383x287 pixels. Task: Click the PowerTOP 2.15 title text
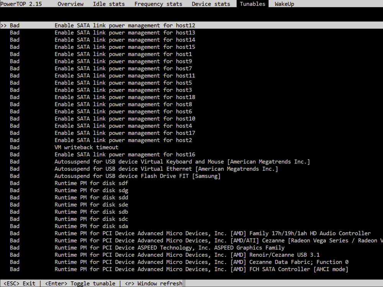(x=21, y=4)
